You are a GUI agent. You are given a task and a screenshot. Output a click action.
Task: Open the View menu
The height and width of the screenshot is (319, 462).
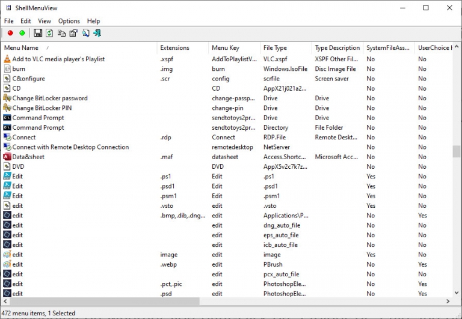click(45, 21)
